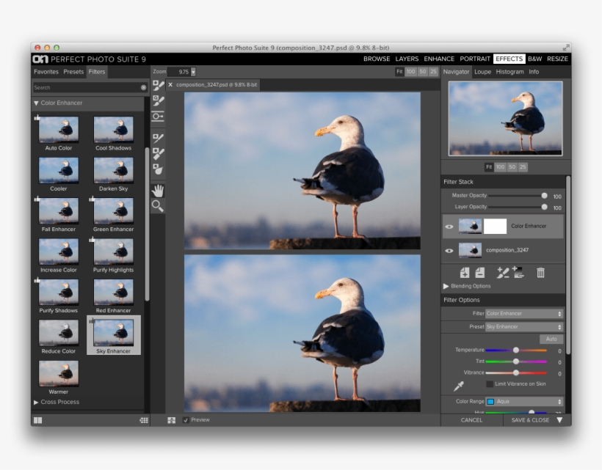
Task: Select the Hand pan tool
Action: [158, 191]
